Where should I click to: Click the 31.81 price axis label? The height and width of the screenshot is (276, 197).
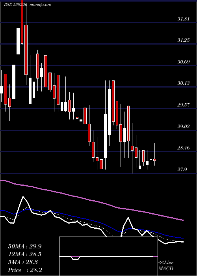184,19
